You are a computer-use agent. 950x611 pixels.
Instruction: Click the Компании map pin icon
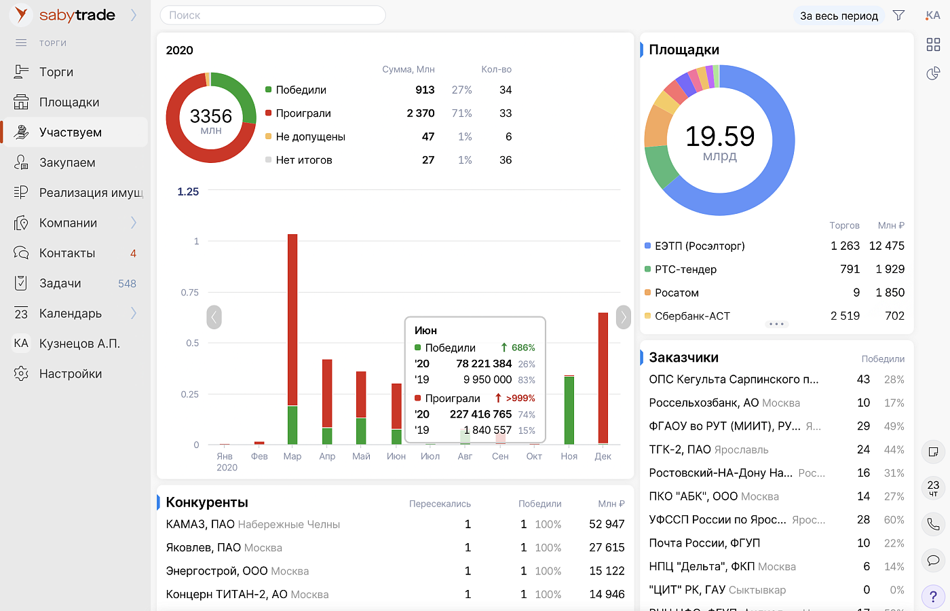click(x=22, y=223)
